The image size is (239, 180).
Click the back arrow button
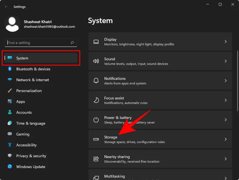pyautogui.click(x=6, y=7)
